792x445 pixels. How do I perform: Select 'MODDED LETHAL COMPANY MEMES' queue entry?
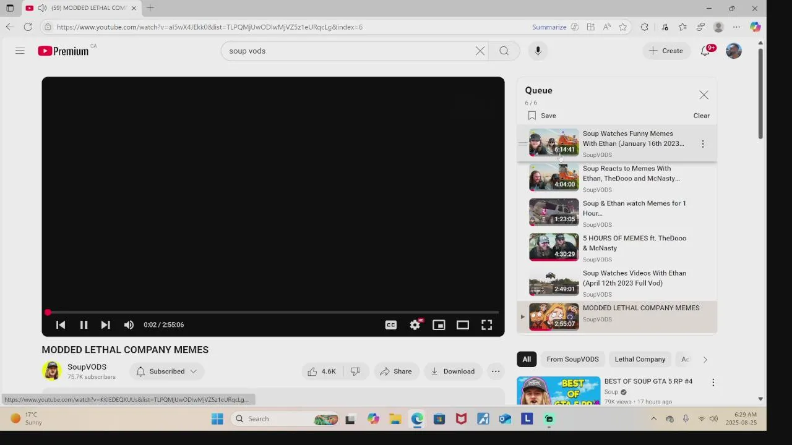tap(617, 317)
